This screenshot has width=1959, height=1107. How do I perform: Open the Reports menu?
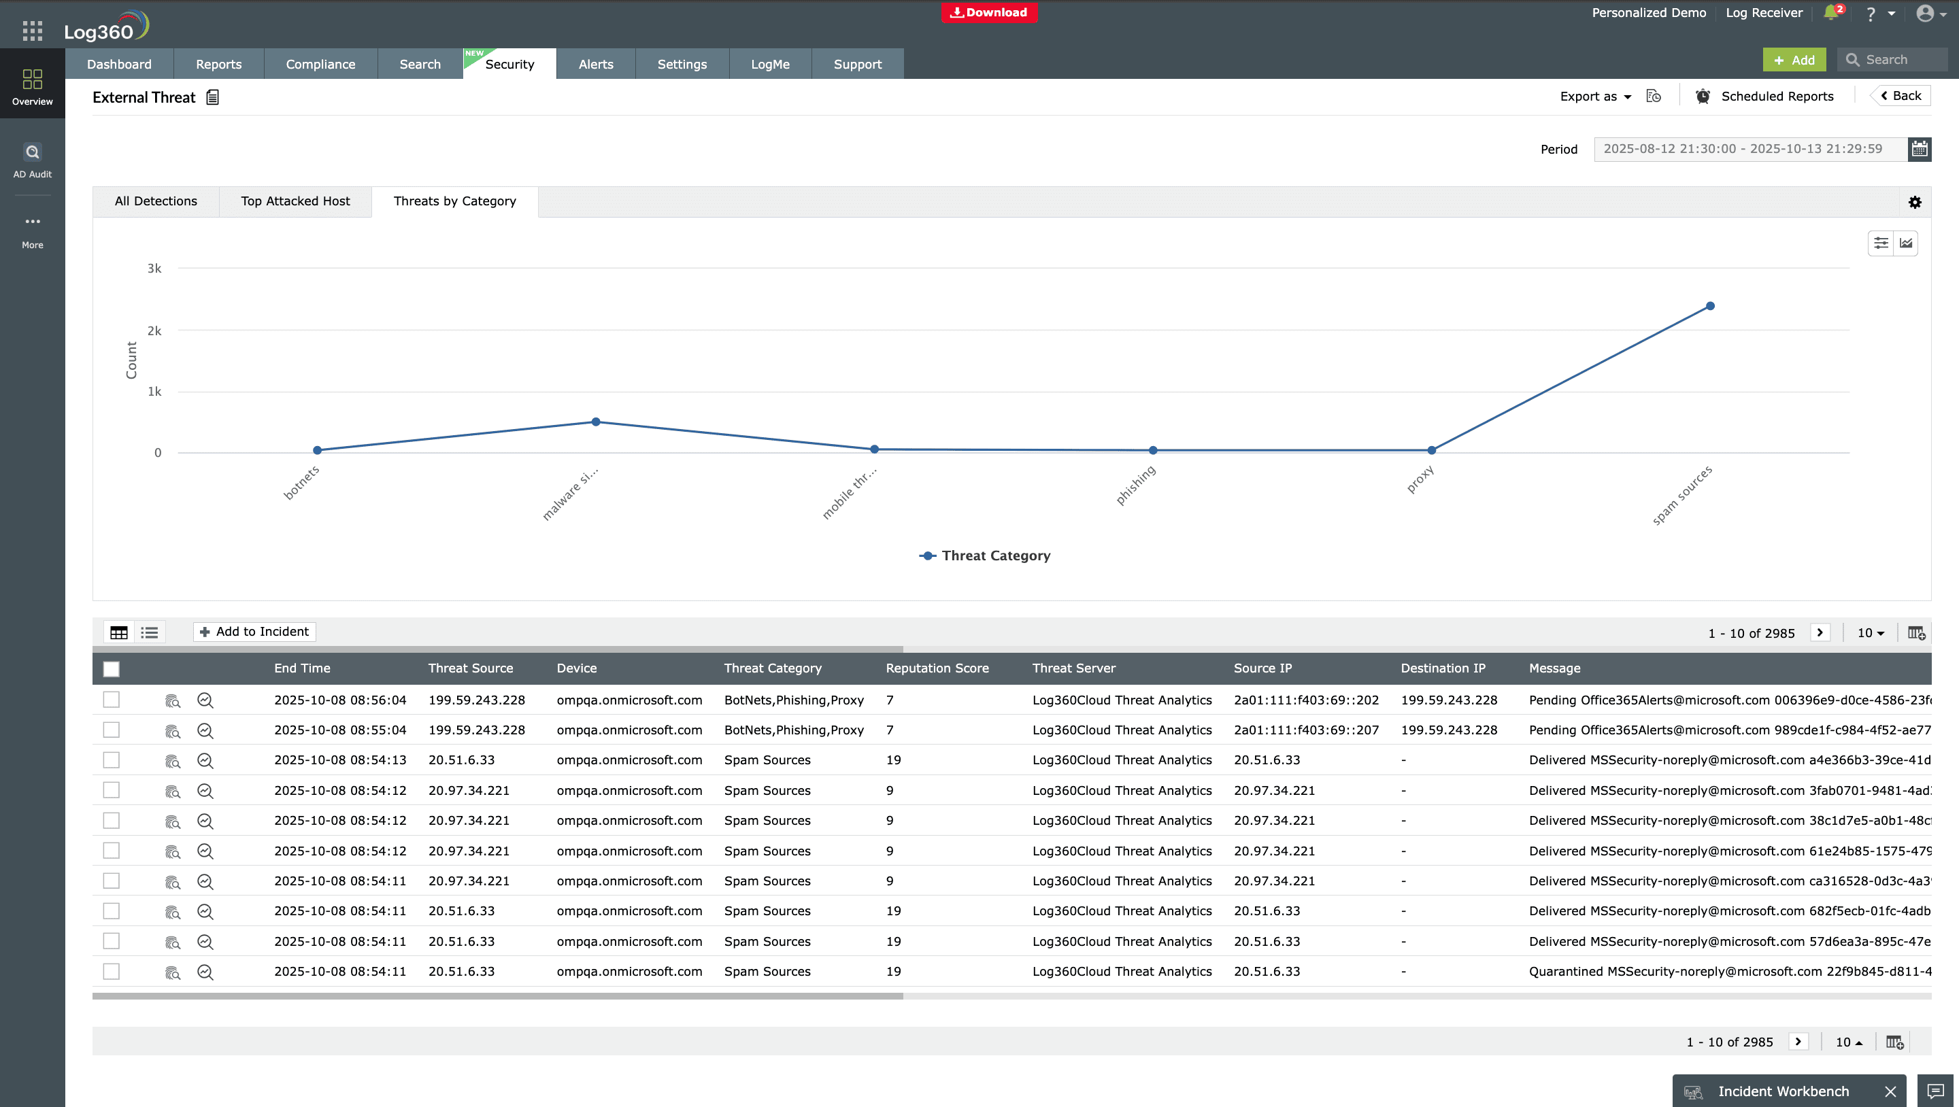pyautogui.click(x=218, y=64)
